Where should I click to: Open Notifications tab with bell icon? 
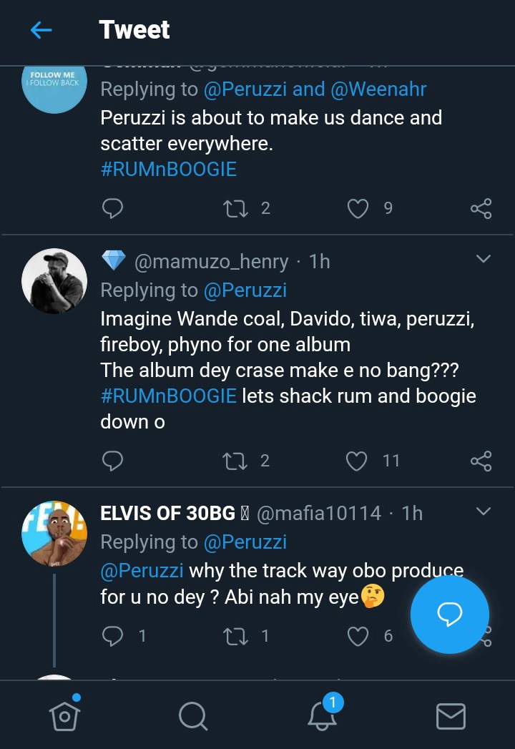(x=322, y=715)
